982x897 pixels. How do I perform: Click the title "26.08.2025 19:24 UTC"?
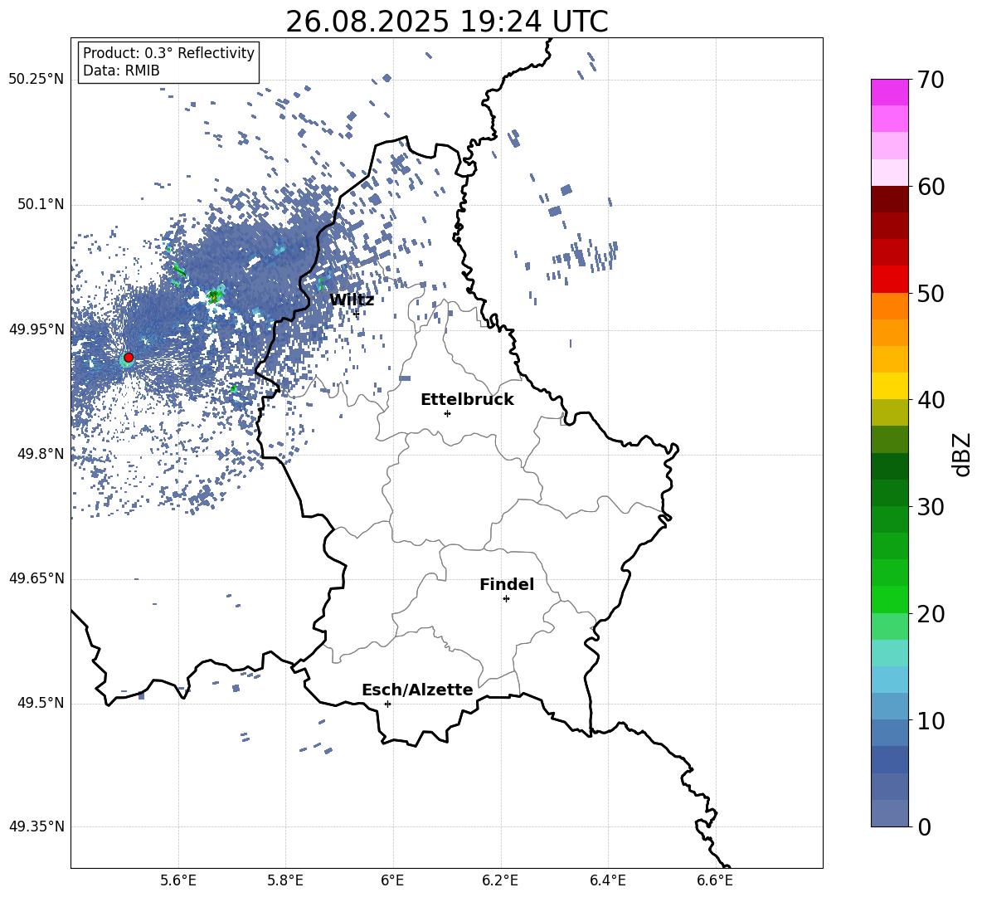pos(446,22)
